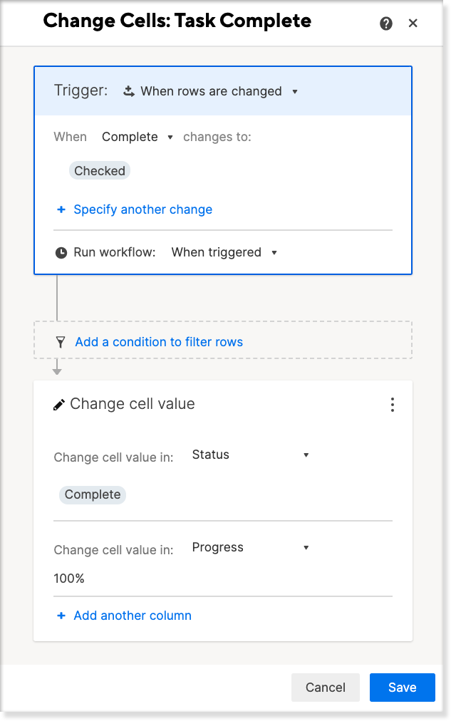Open the help question mark icon
This screenshot has width=451, height=721.
click(386, 24)
